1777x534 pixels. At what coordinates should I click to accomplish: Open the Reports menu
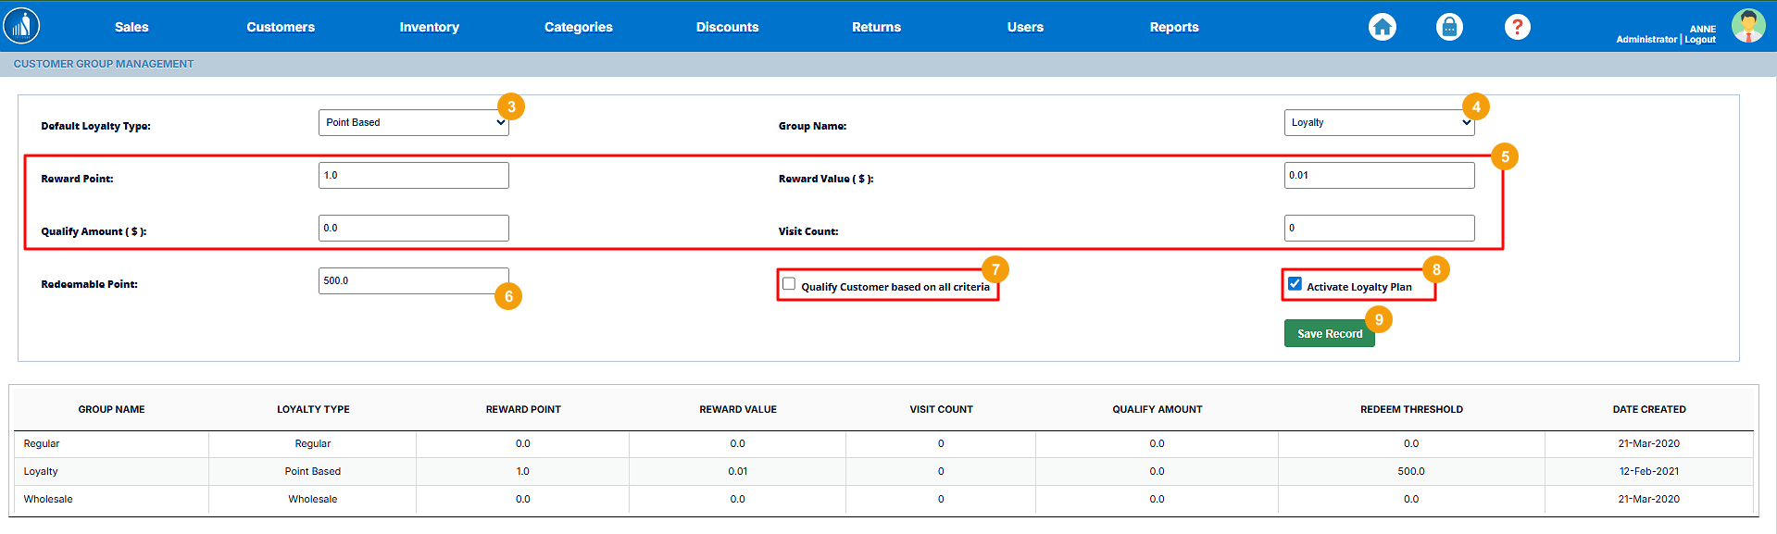pos(1173,28)
